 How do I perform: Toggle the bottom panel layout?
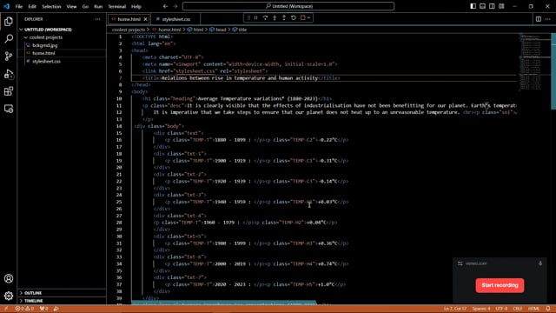(x=483, y=6)
